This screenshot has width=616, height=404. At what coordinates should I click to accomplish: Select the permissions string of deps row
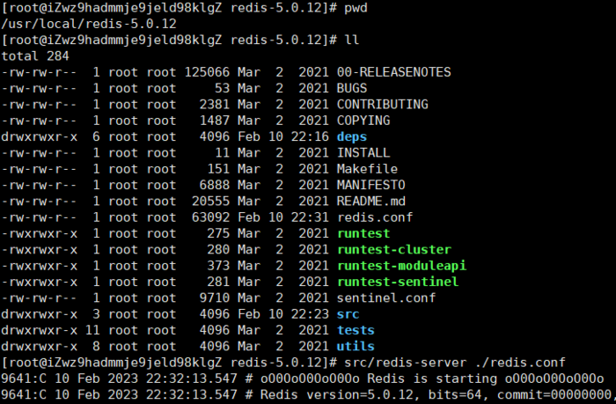coord(40,136)
